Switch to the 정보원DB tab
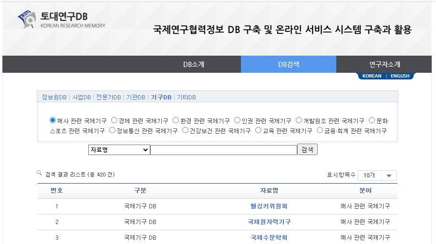The image size is (436, 244). click(x=54, y=97)
